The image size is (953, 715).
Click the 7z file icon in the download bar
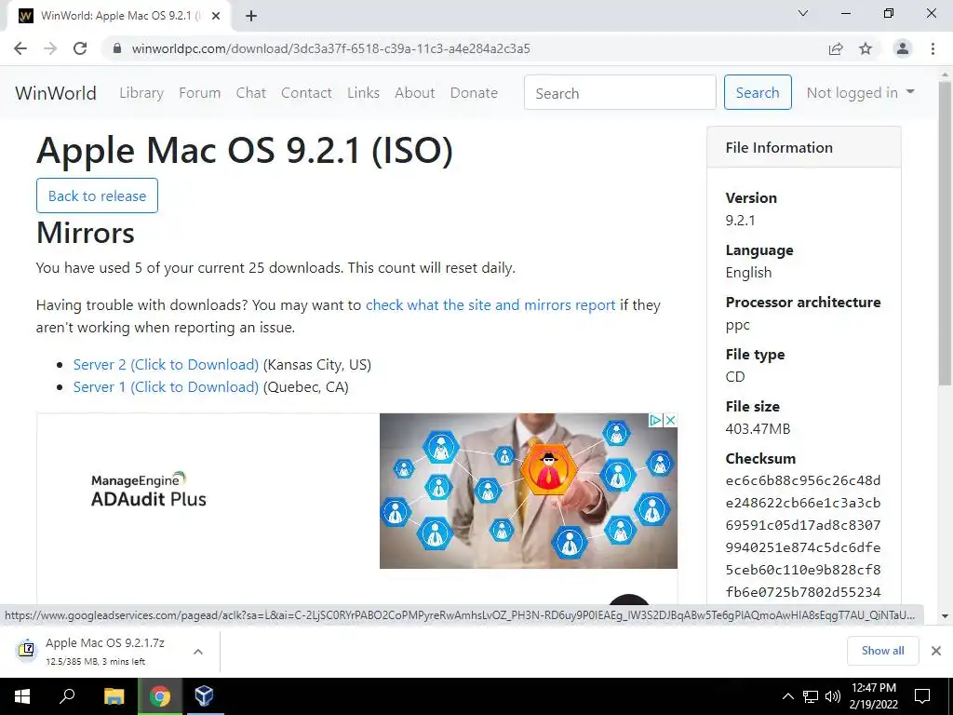26,651
